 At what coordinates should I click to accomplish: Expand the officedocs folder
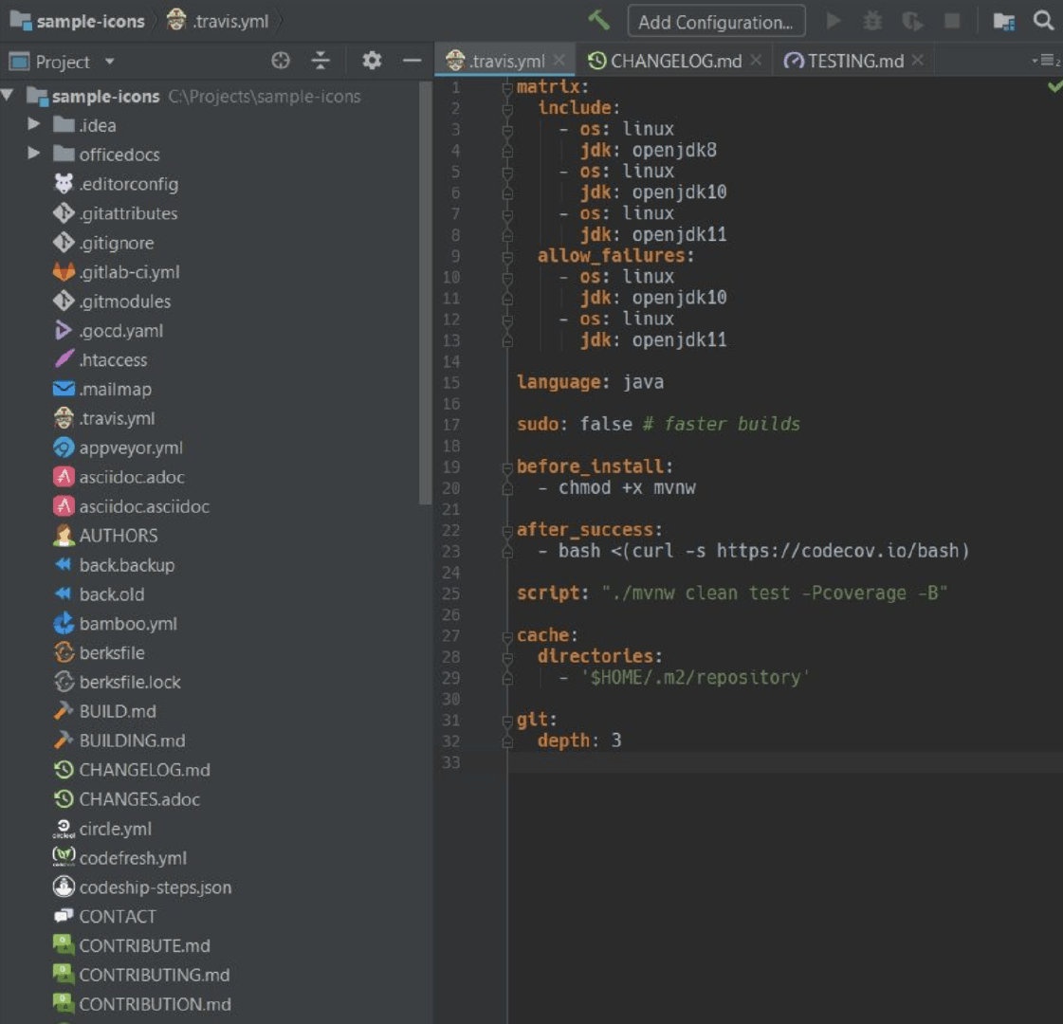click(34, 154)
